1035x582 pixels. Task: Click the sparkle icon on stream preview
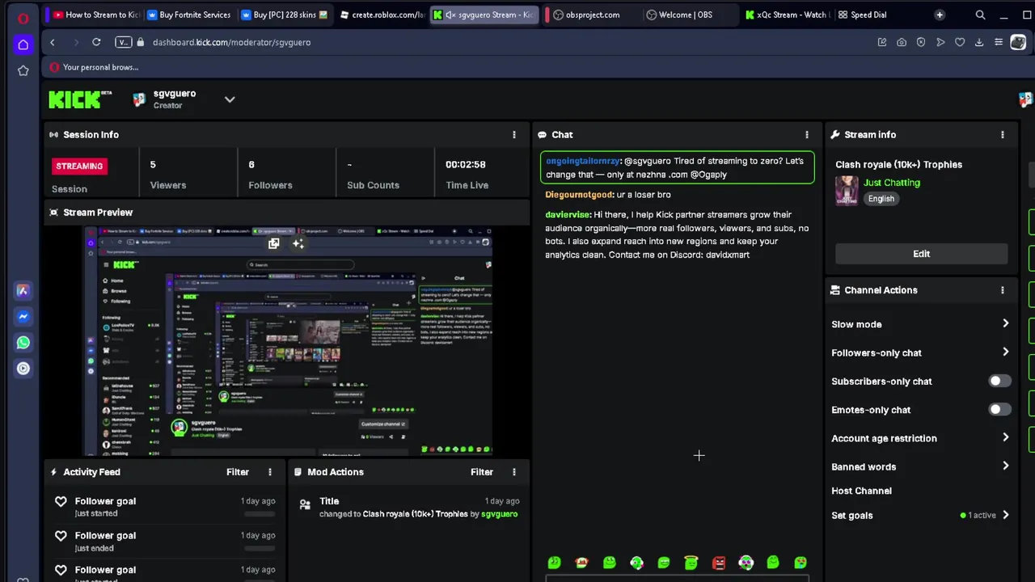298,243
